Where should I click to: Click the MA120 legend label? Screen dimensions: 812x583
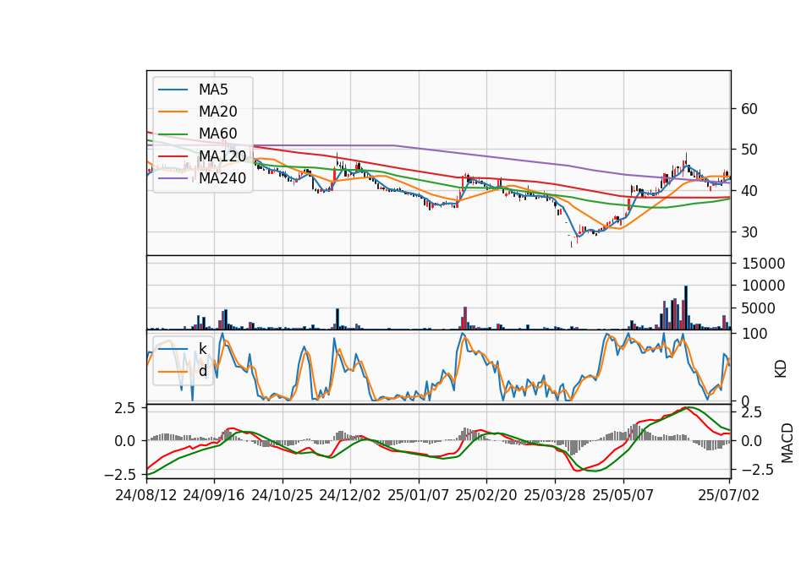(x=222, y=155)
